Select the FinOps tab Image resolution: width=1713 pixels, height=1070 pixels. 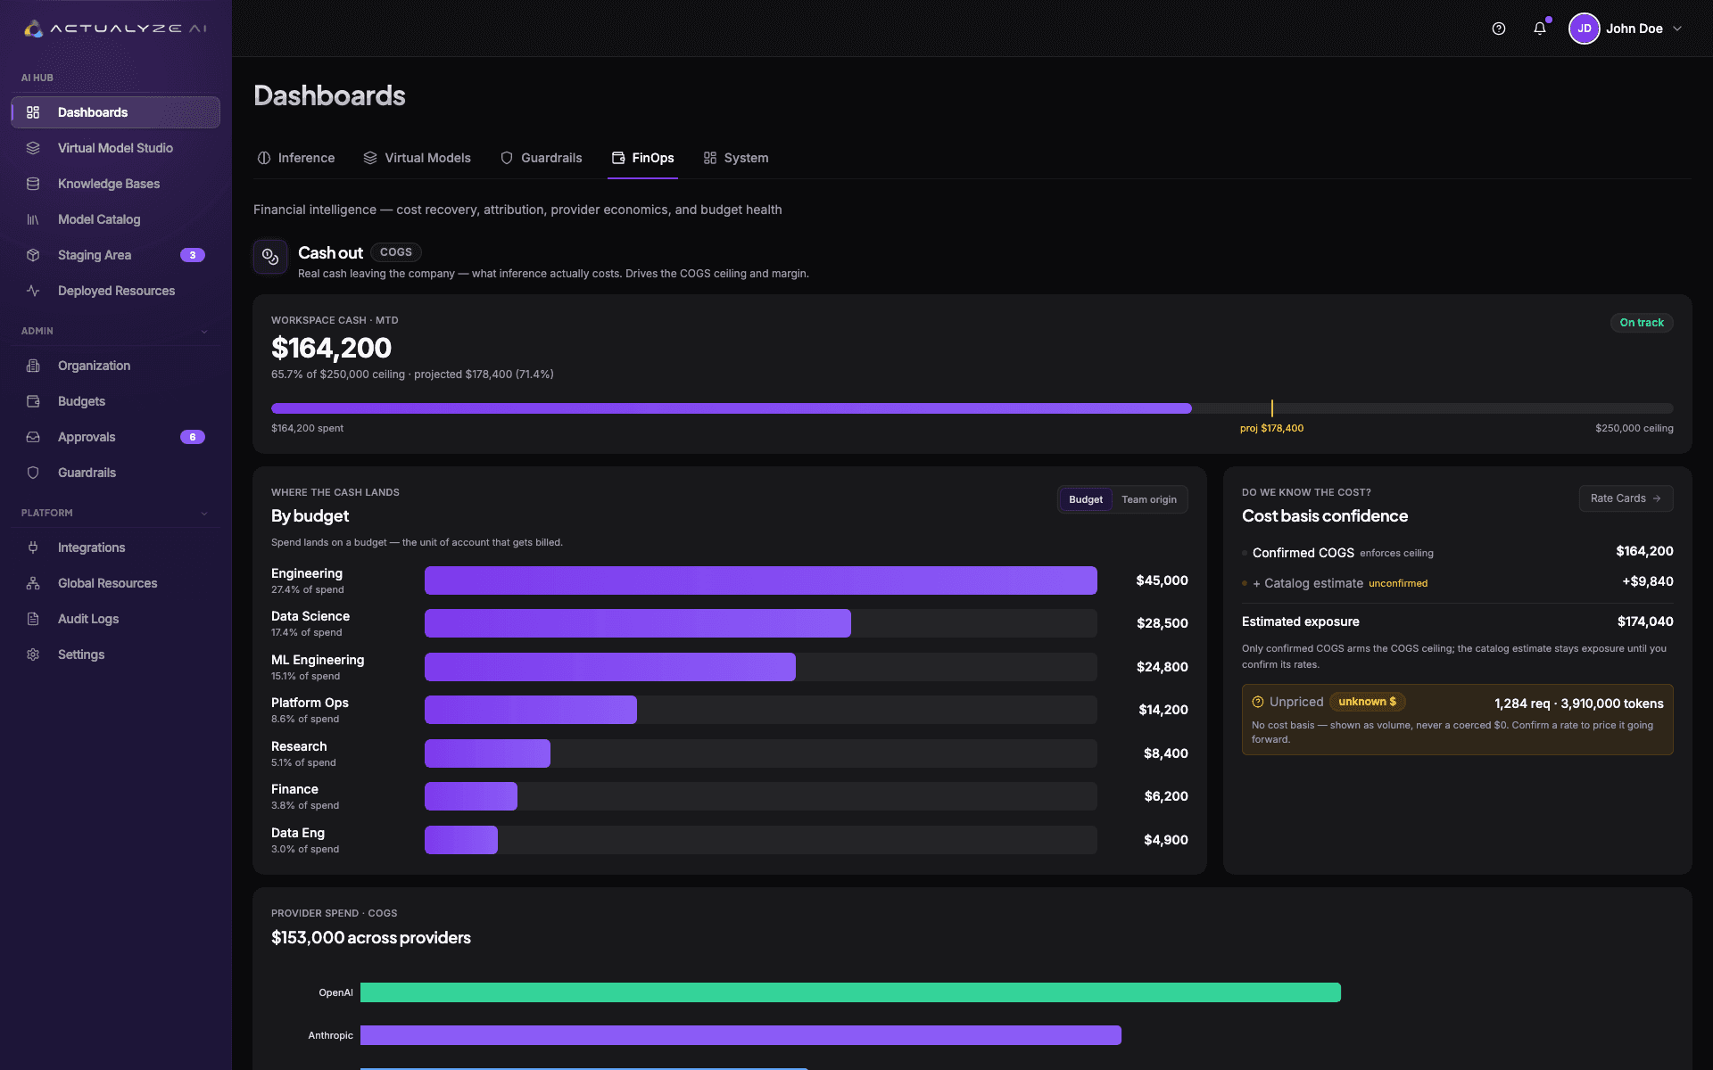[642, 158]
